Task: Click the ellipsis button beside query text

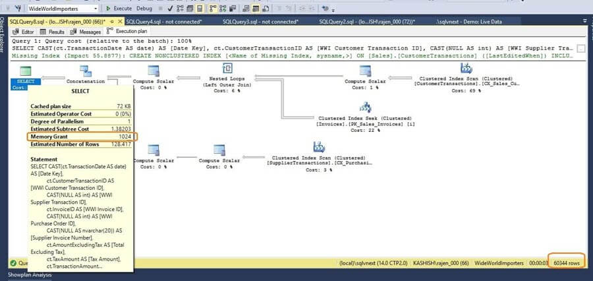Action: coord(580,48)
